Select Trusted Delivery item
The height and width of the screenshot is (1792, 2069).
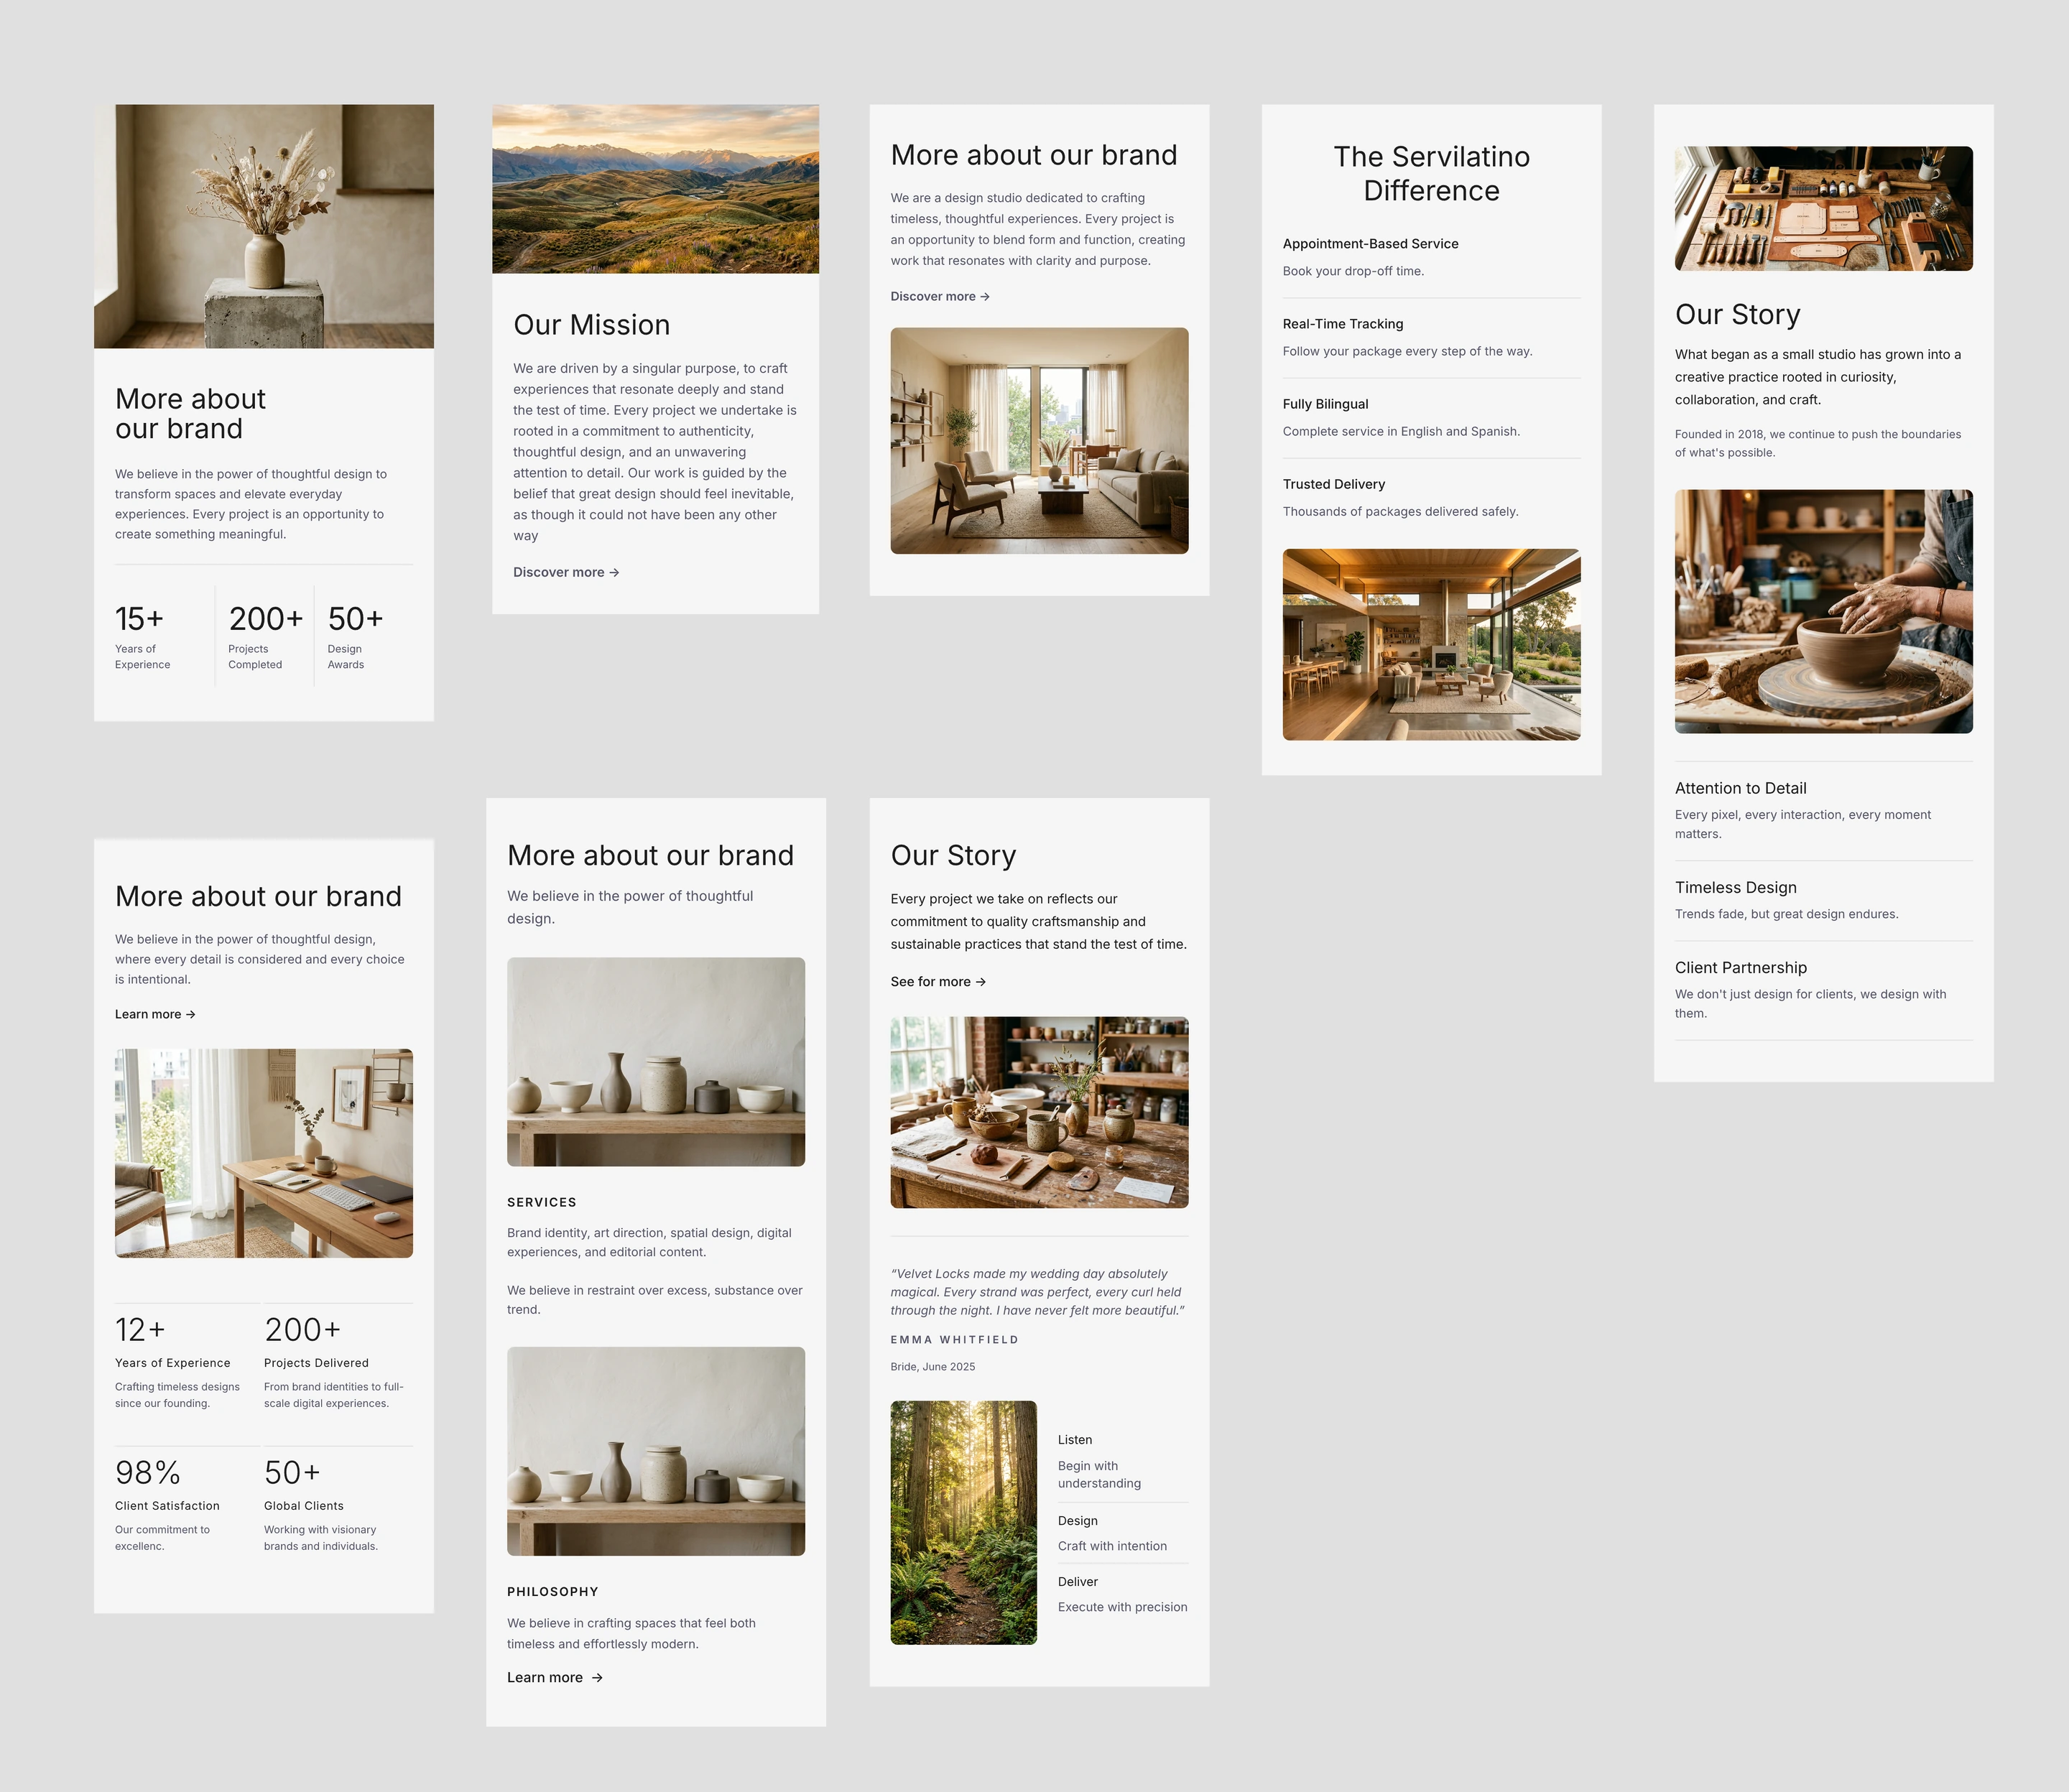(x=1431, y=497)
